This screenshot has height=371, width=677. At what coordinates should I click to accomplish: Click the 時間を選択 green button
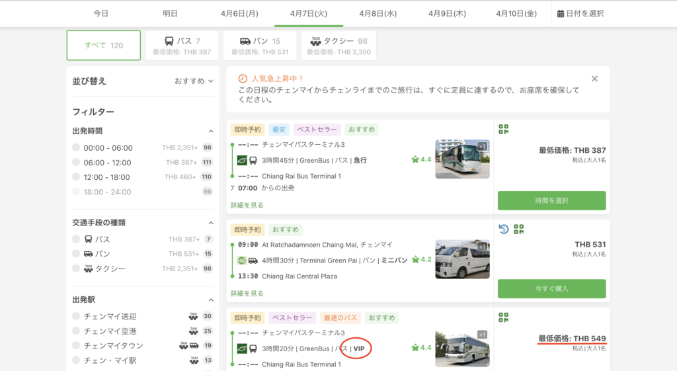pos(552,200)
